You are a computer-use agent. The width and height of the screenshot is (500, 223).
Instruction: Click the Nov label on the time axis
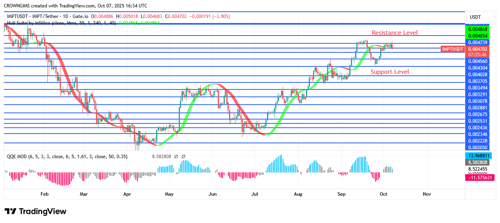point(427,194)
